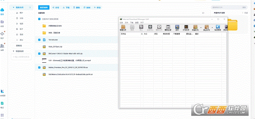Click the 移动 move button in netdisk toolbar
The width and height of the screenshot is (255, 119).
tap(97, 7)
